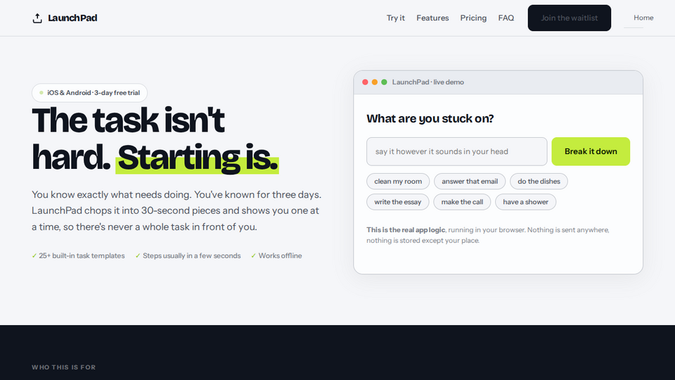The image size is (675, 380).
Task: Click the highlighted 'Starting is.' headline text
Action: 197,158
